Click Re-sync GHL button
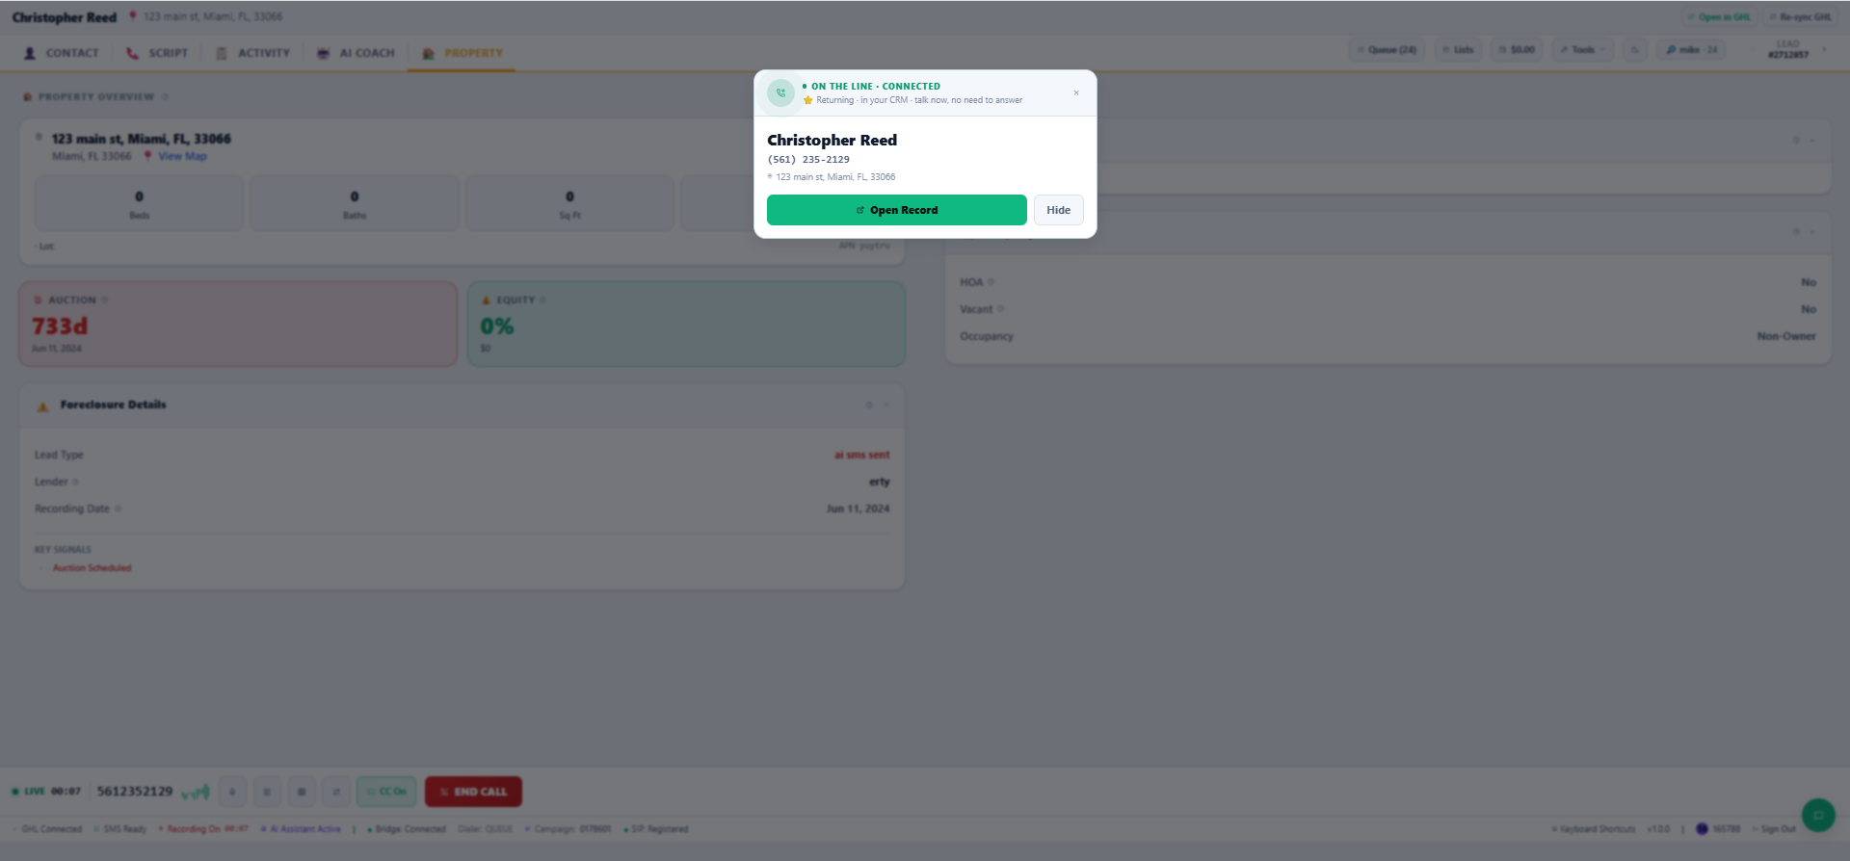Viewport: 1850px width, 861px height. pos(1800,17)
